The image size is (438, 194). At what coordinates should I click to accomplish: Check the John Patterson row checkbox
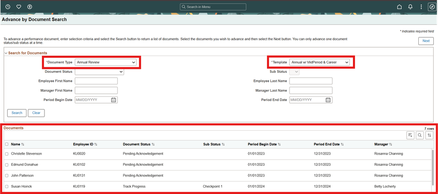click(7, 176)
